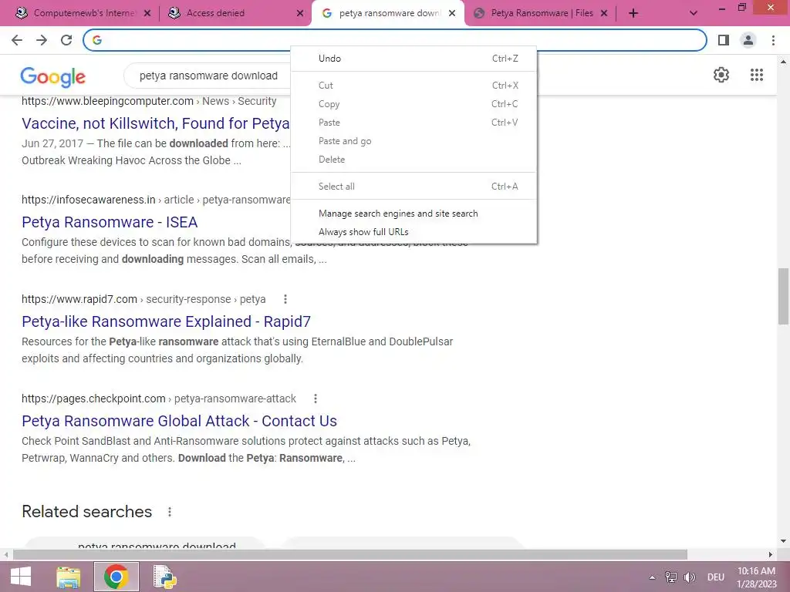This screenshot has width=790, height=592.
Task: Switch input language via DEU indicator
Action: [x=715, y=577]
